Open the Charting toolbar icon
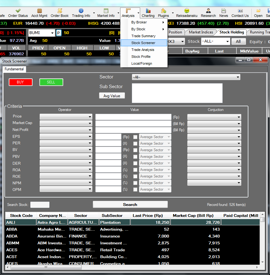270x275 pixels. [148, 13]
